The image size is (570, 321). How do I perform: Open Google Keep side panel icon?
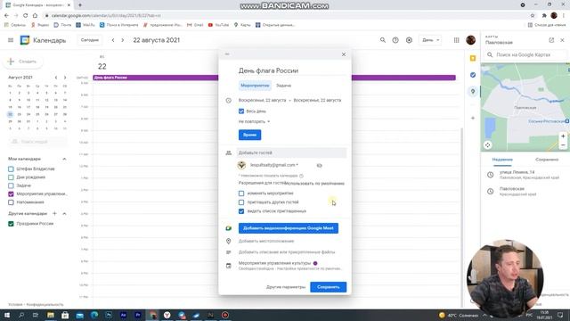tap(473, 58)
